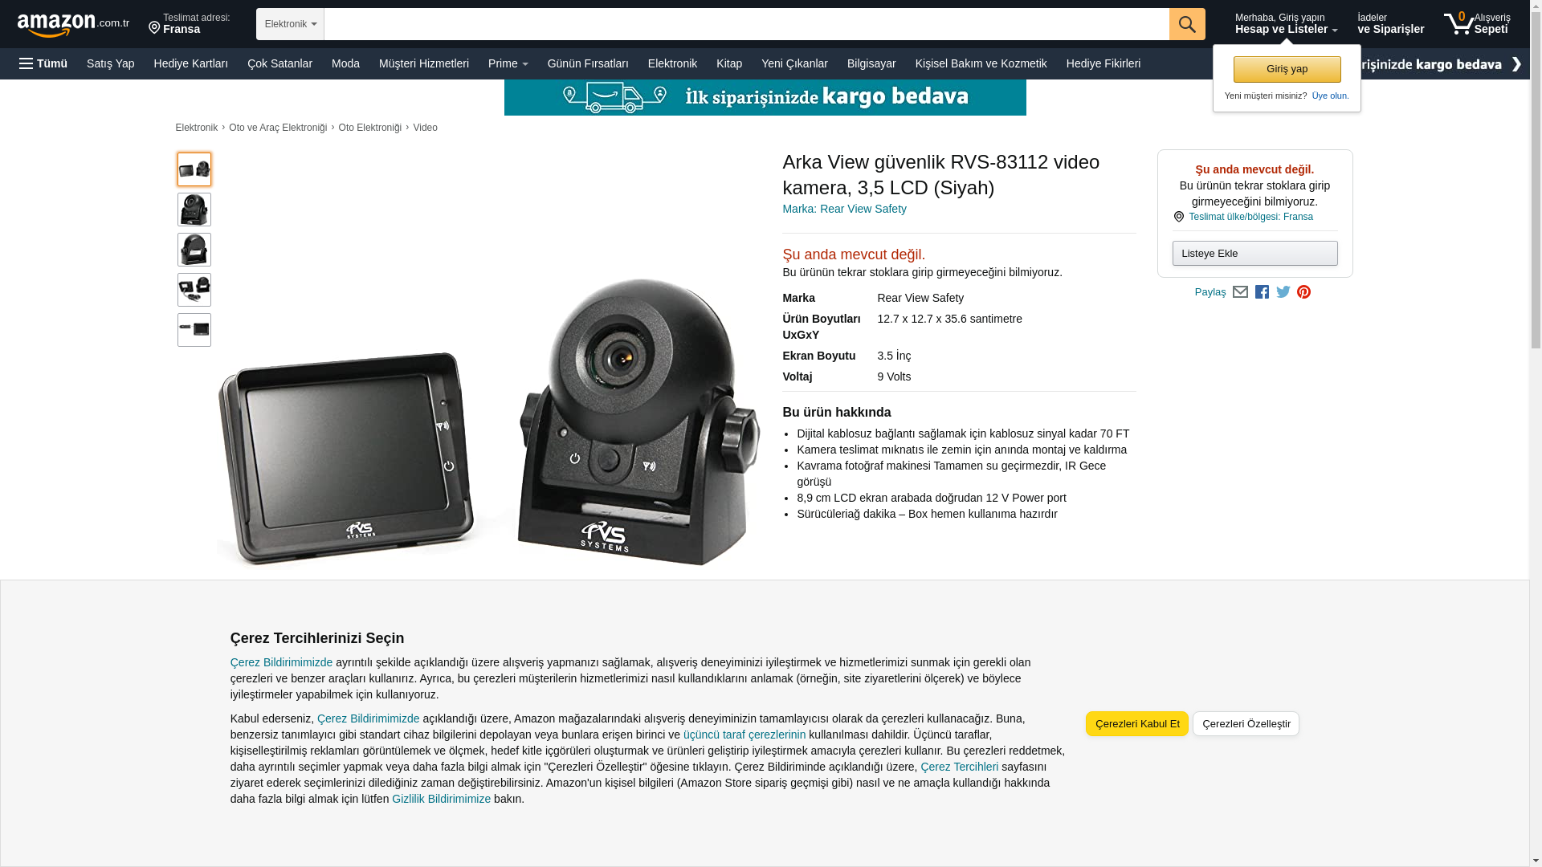Click inside the search input field
1542x867 pixels.
(747, 24)
